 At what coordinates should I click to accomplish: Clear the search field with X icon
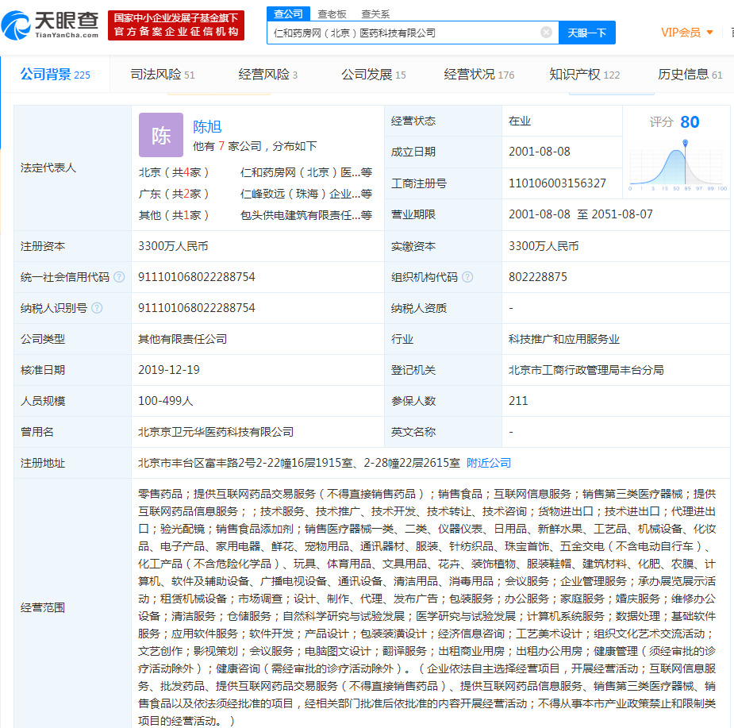coord(546,33)
